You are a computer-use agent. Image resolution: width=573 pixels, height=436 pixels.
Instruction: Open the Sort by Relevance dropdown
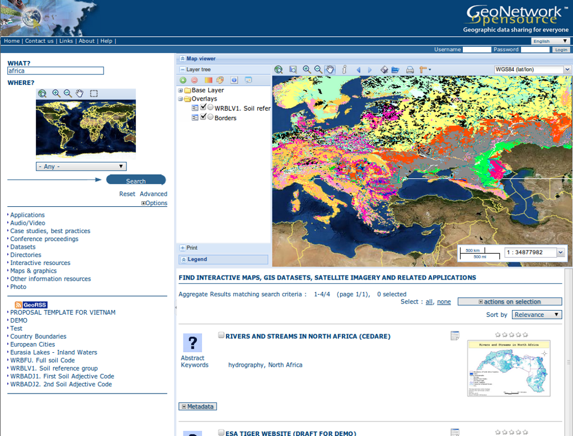(x=537, y=315)
